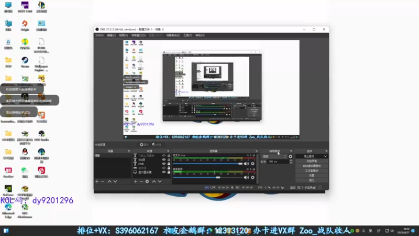Remove selected scene with minus icon in 场景 panel
Viewport: 419px width, 236px height.
click(103, 181)
